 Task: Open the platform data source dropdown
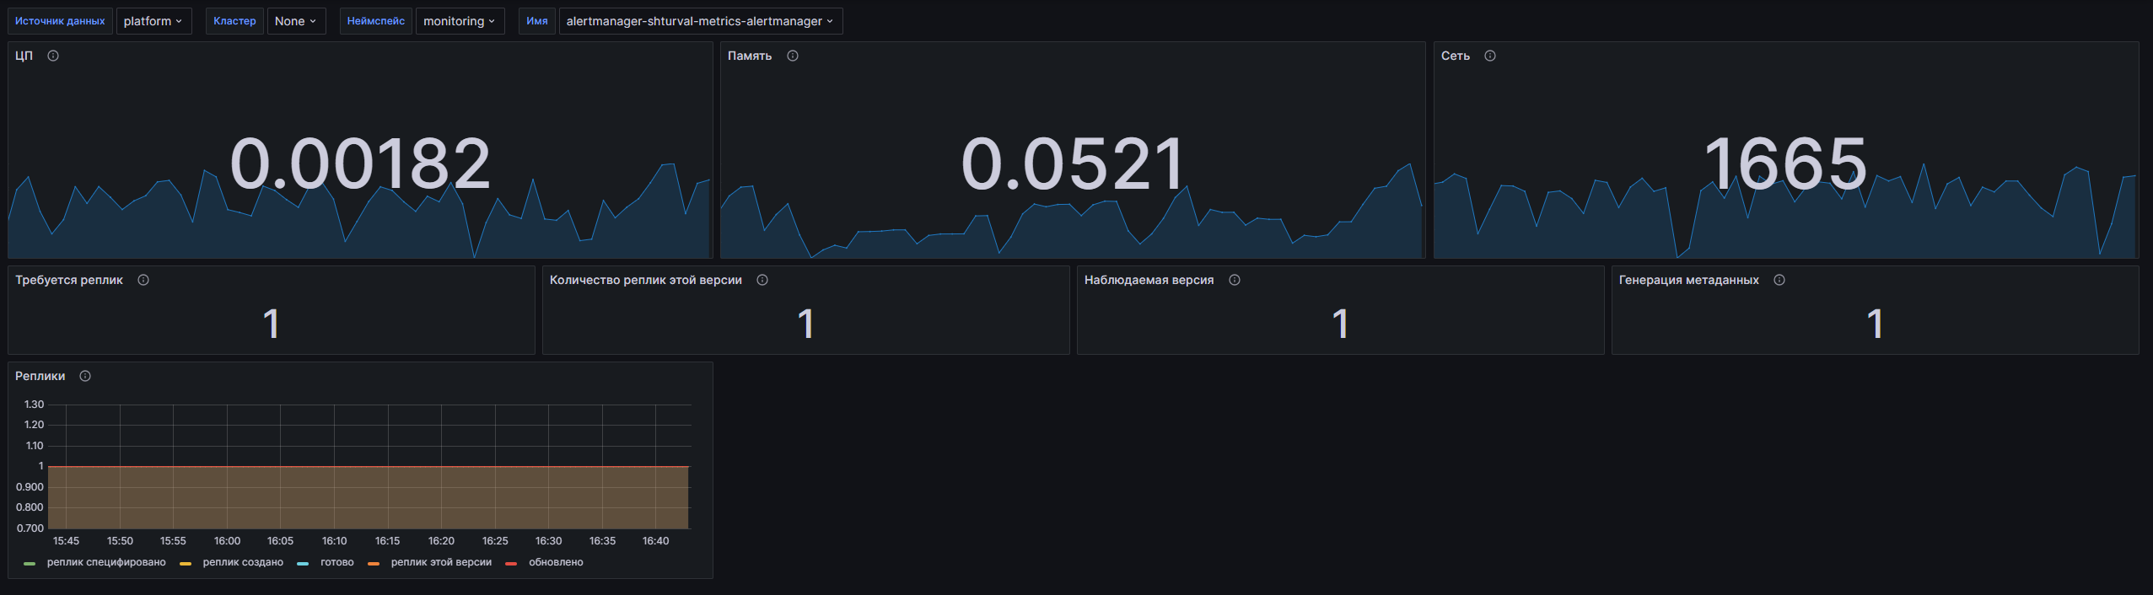click(153, 21)
